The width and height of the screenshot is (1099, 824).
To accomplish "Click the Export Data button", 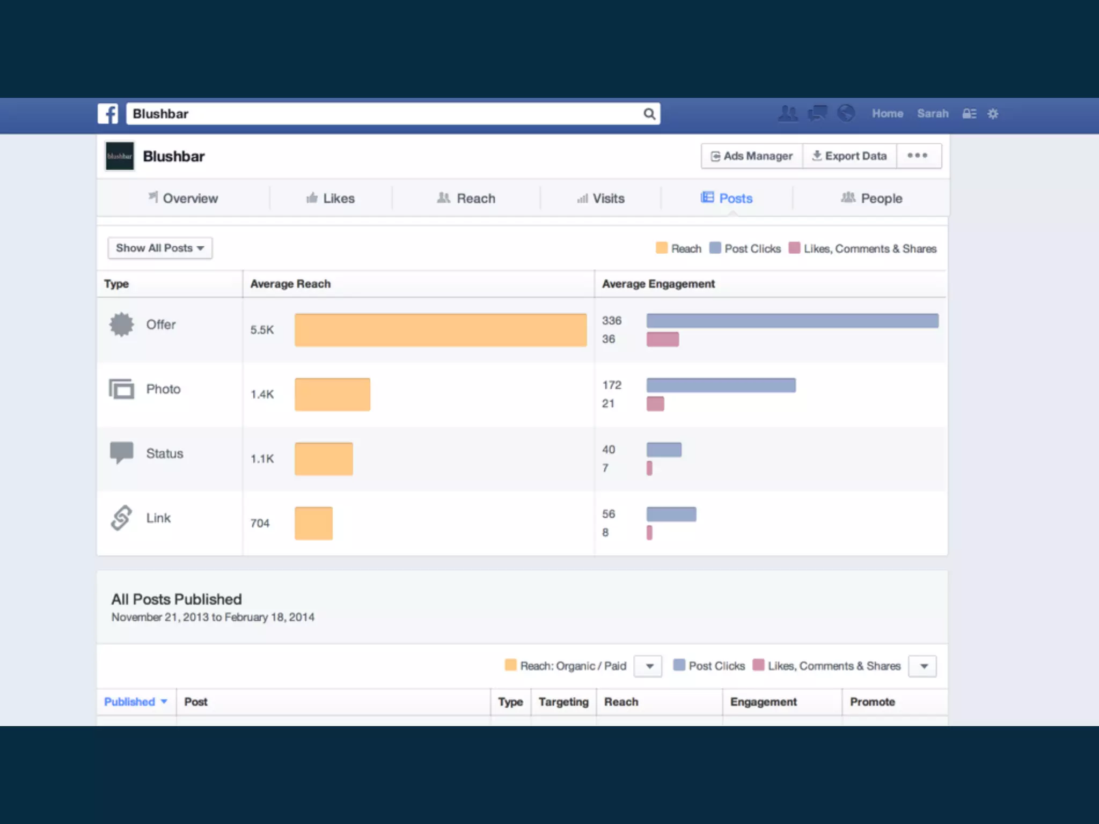I will click(849, 156).
